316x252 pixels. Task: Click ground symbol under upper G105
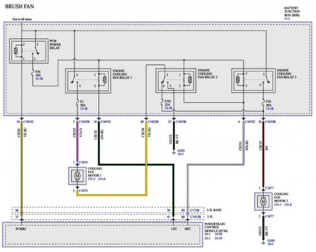coord(173,152)
